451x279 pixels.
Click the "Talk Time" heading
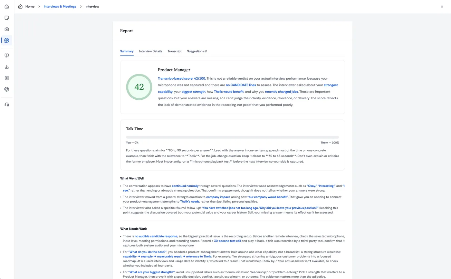[134, 129]
